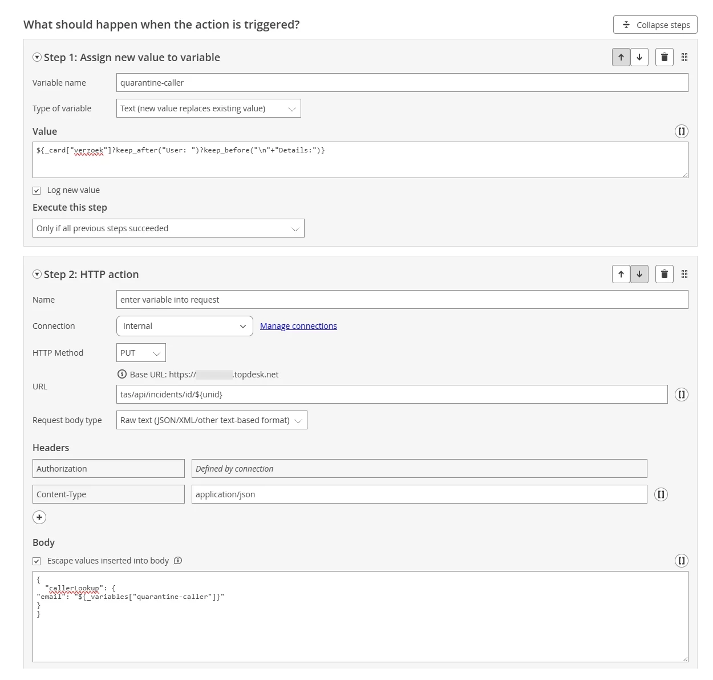Insert variable into URL field
The image size is (713, 680).
[681, 395]
